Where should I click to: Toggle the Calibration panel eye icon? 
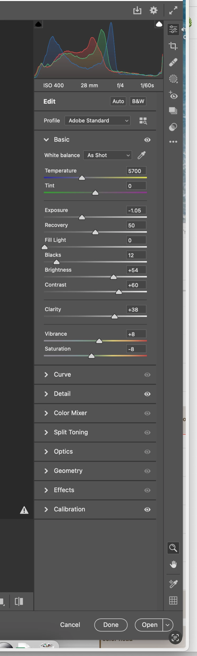click(147, 509)
